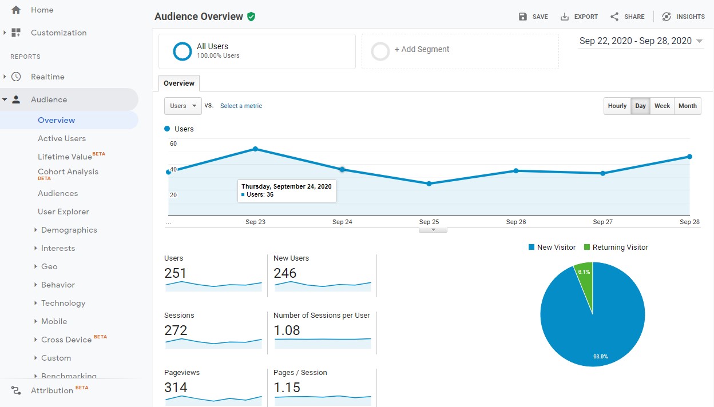Open Customization via its sidebar icon
This screenshot has width=714, height=407.
15,33
